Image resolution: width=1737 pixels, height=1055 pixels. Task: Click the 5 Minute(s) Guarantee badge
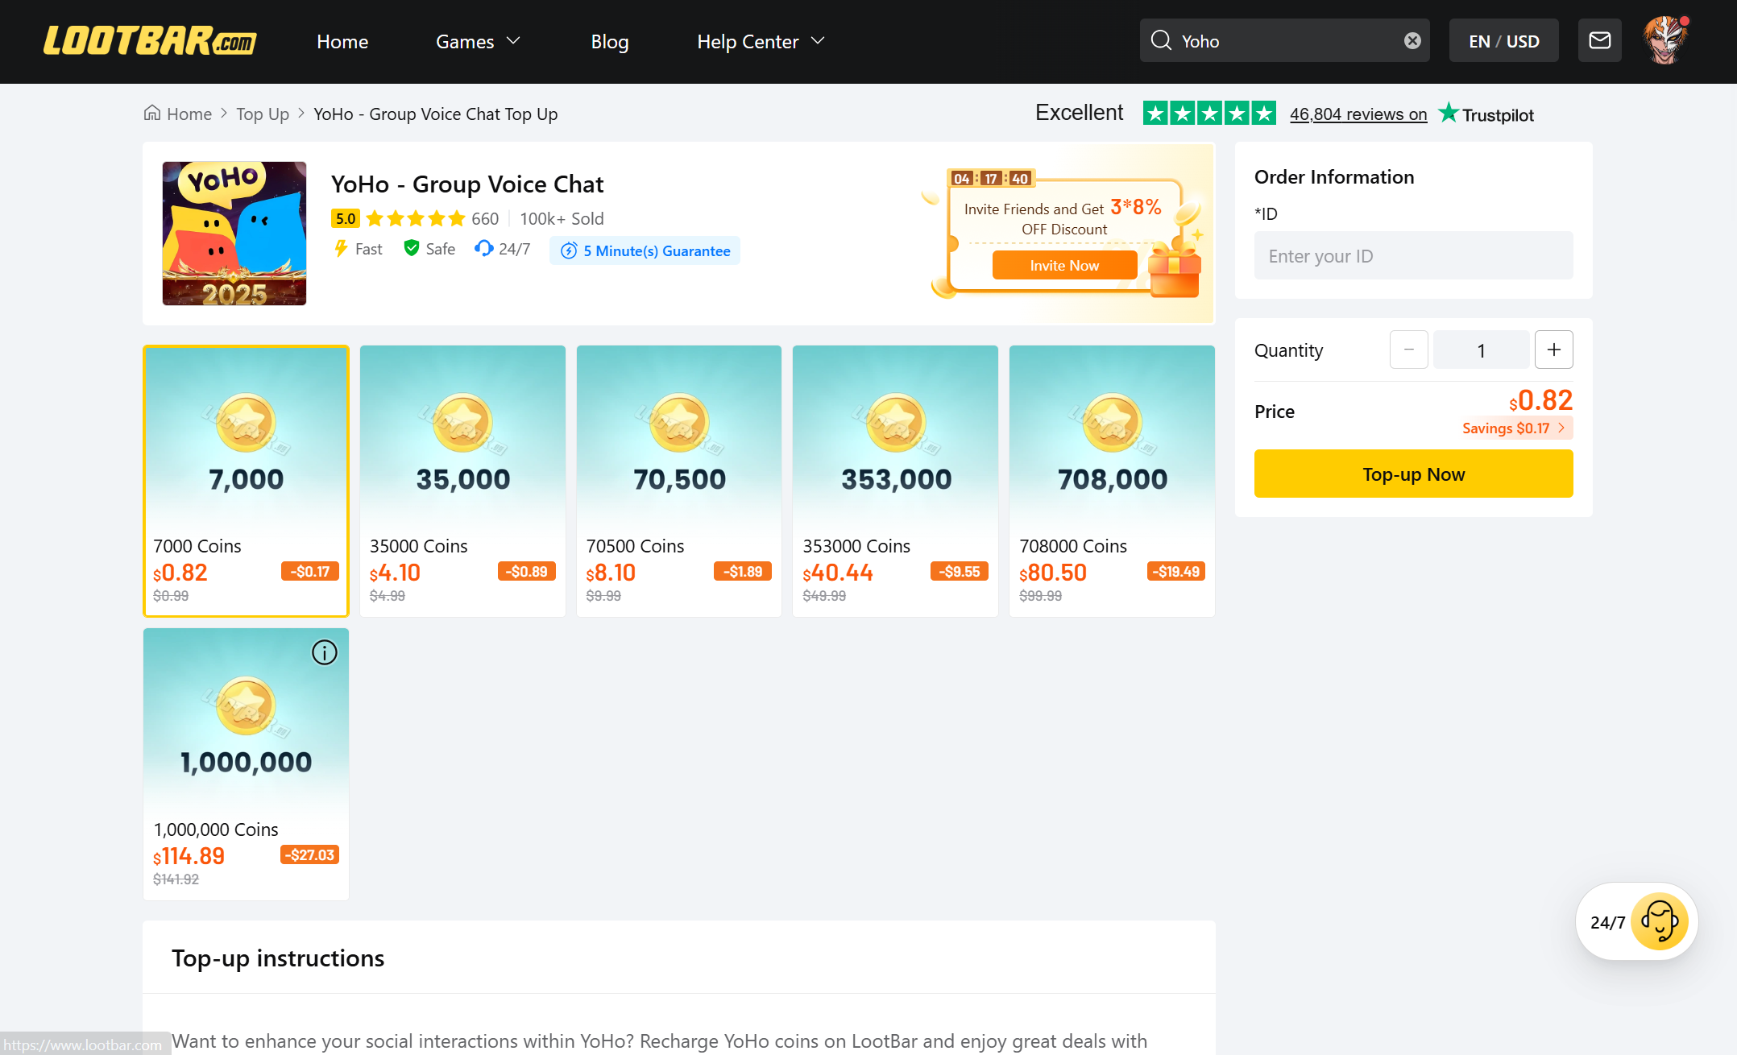645,250
